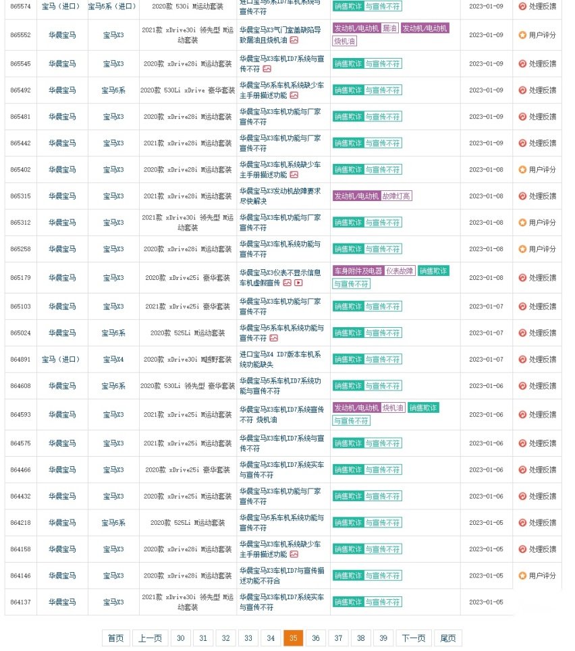Open complaint title 华晨宝马X3车机ID7与宣传描述功能不符合
The width and height of the screenshot is (575, 651).
(281, 576)
